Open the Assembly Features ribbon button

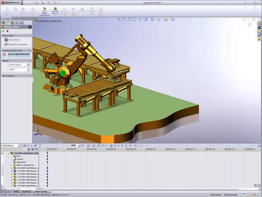55,11
